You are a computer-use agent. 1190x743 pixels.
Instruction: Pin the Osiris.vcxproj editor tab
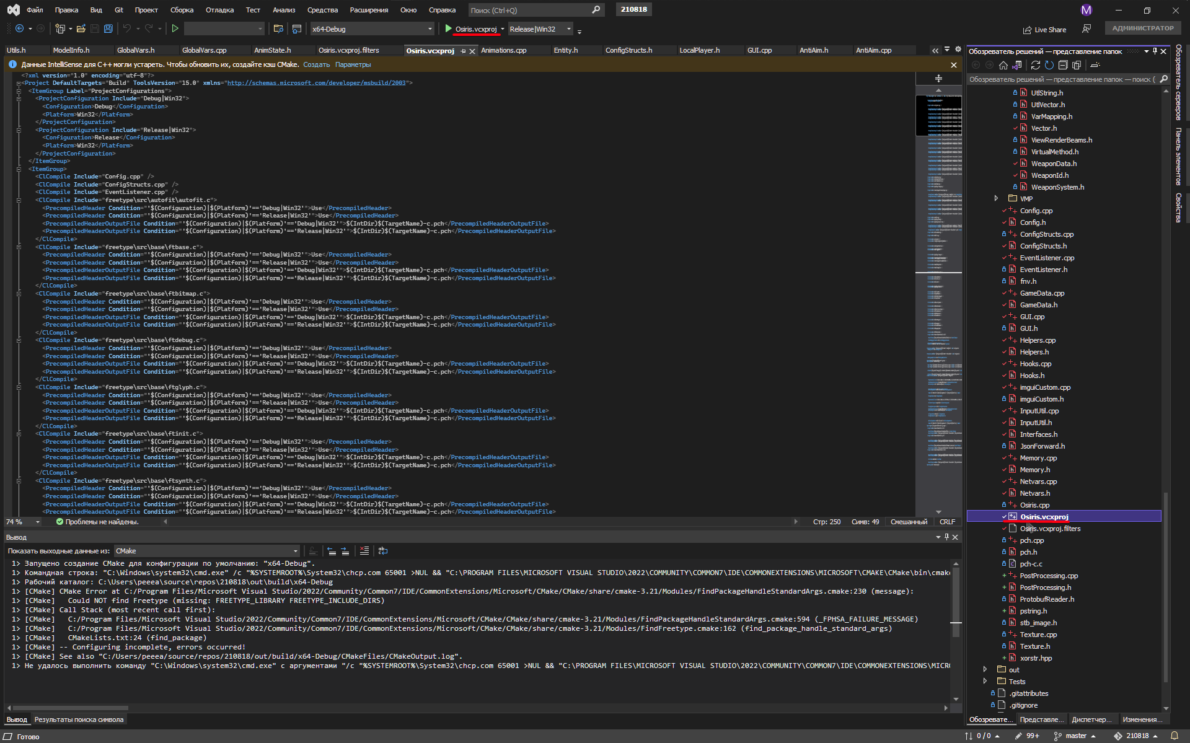coord(463,51)
